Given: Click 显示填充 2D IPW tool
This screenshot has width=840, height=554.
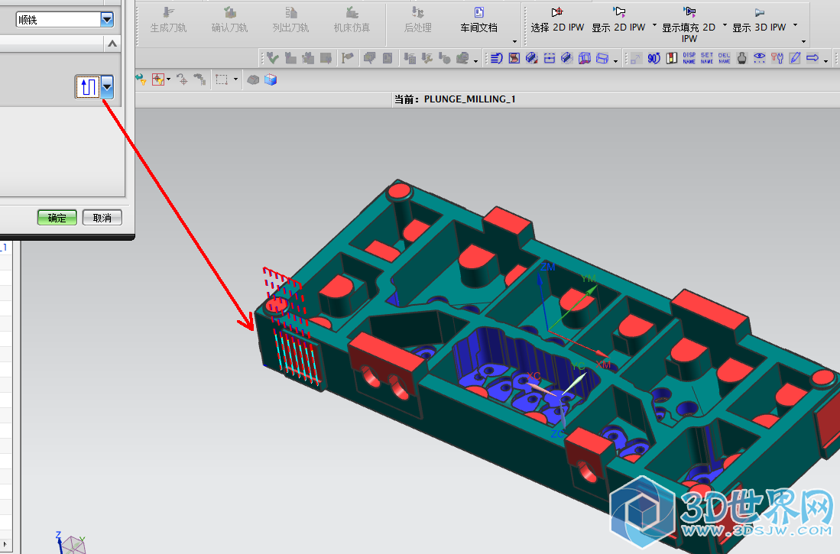Looking at the screenshot, I should pos(689,21).
